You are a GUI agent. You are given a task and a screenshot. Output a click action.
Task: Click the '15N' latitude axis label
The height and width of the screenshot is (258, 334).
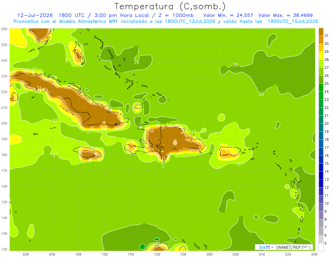pyautogui.click(x=4, y=202)
